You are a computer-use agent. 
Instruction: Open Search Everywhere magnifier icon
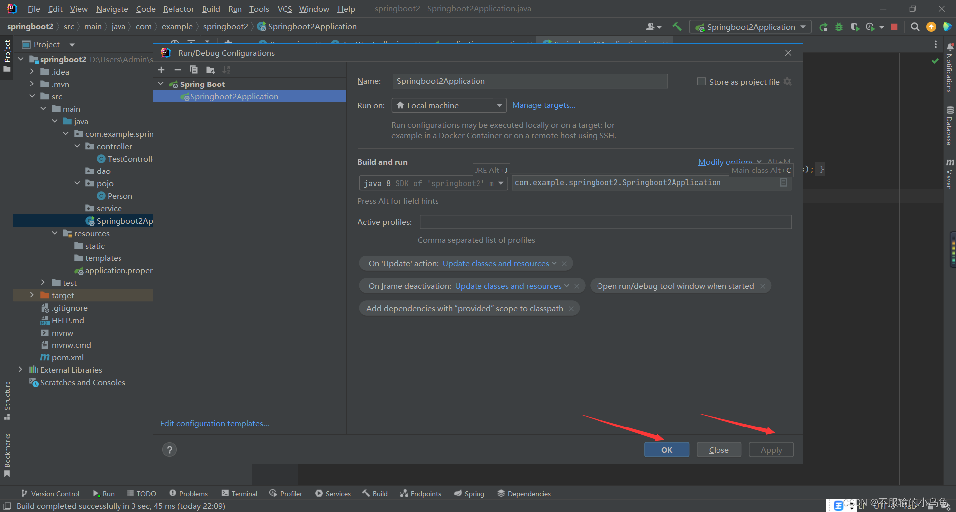click(x=915, y=27)
